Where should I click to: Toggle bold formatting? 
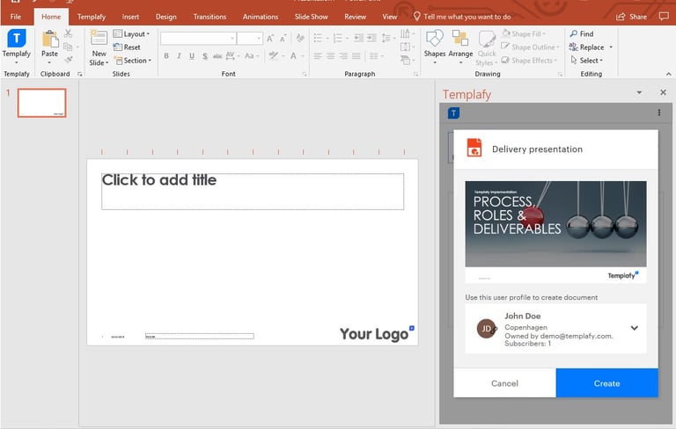166,55
